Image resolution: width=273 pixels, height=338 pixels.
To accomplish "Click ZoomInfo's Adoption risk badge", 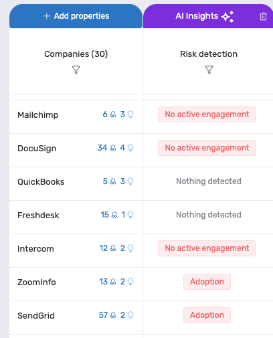I will pyautogui.click(x=207, y=282).
